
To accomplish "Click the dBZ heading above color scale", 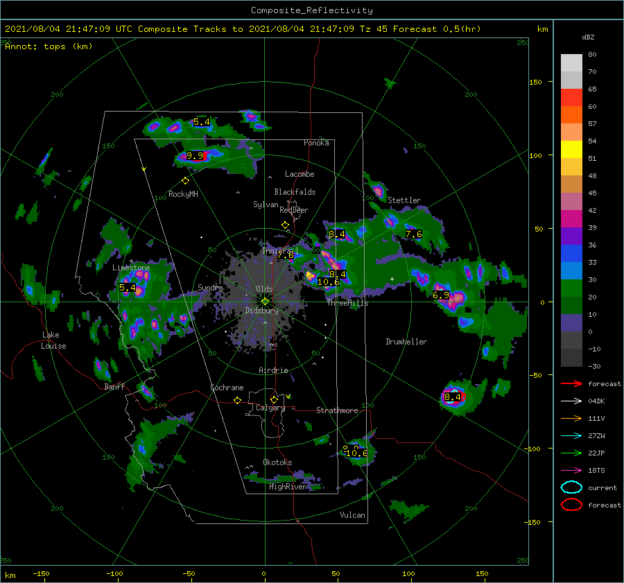I will (x=588, y=37).
